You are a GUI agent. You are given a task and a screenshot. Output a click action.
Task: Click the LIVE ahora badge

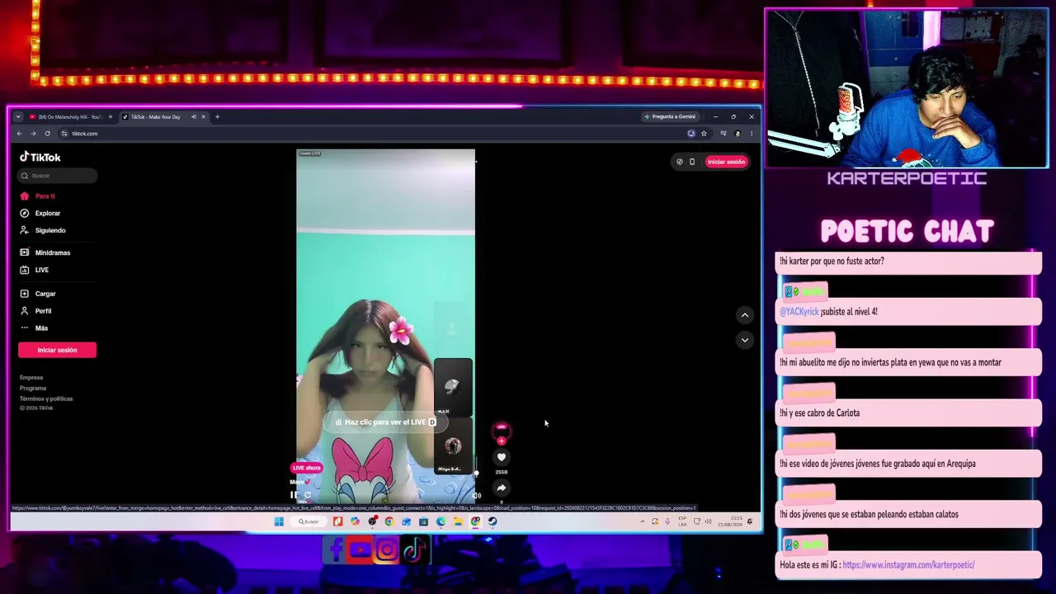coord(306,468)
